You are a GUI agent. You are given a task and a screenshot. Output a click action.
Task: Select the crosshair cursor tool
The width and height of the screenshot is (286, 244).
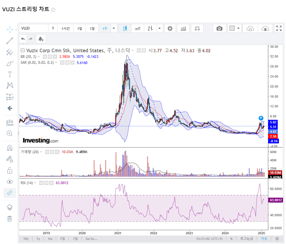[x=10, y=29]
